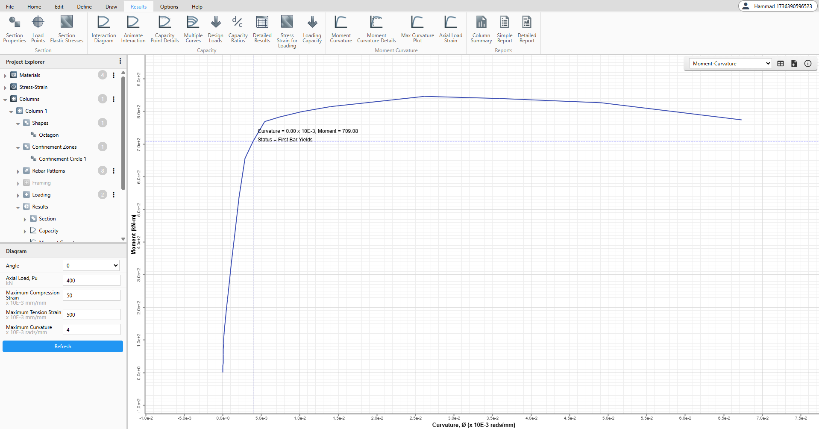Expand the Rebar Patterns node
819x429 pixels.
pos(18,171)
